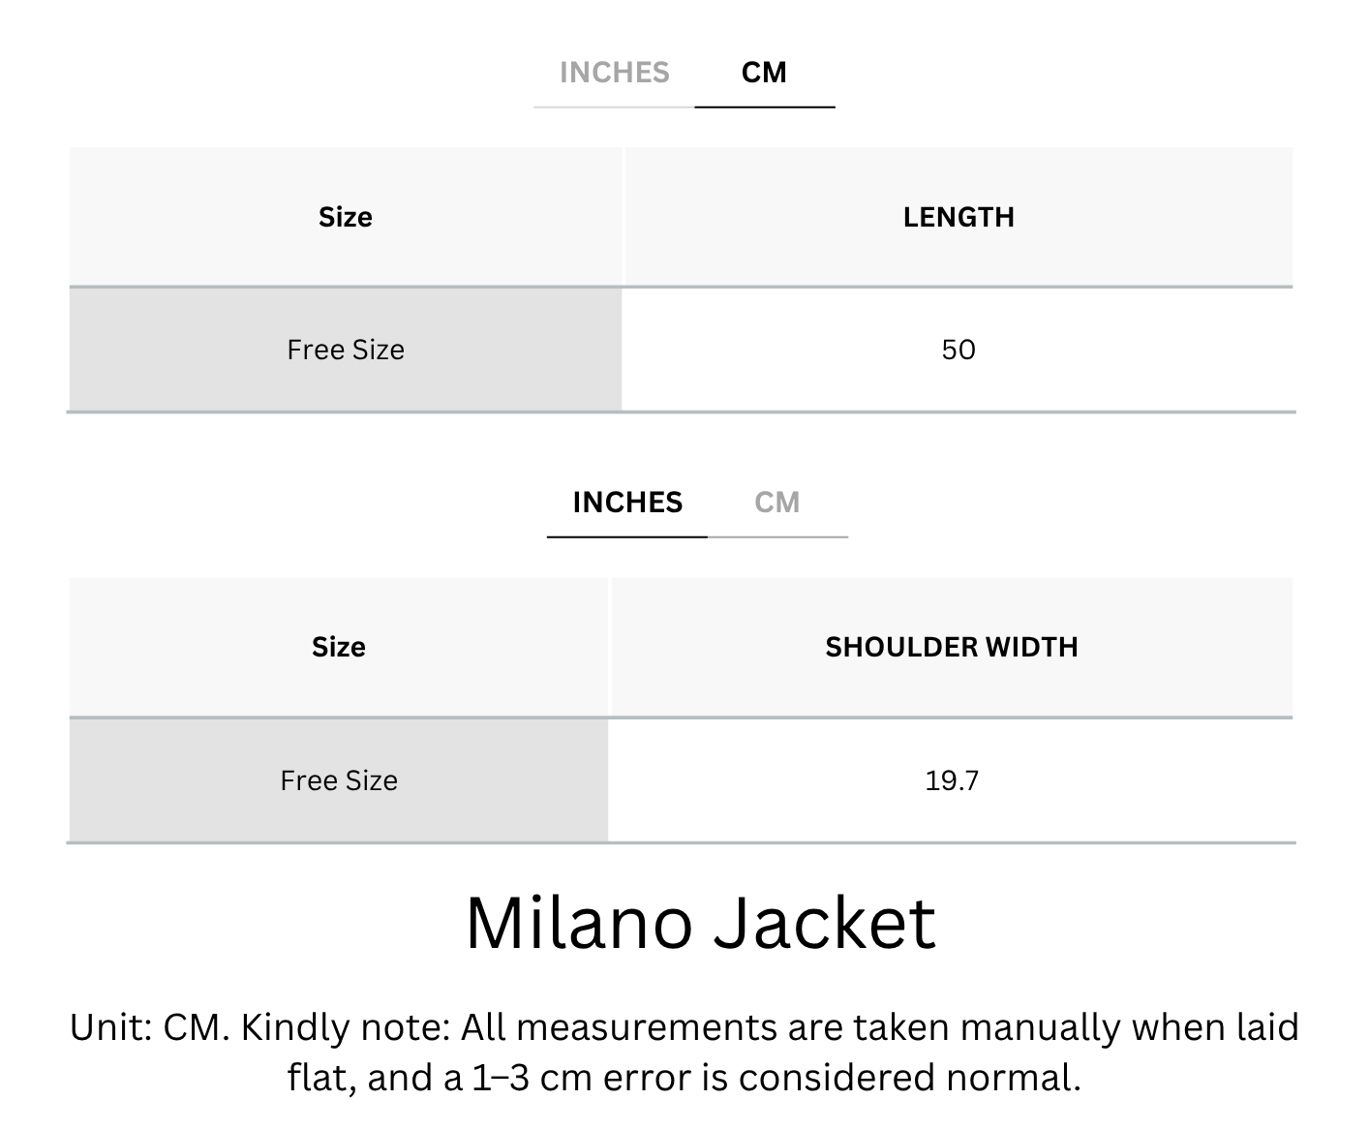Click the underline beneath the active INCHES tab
This screenshot has width=1369, height=1130.
627,536
